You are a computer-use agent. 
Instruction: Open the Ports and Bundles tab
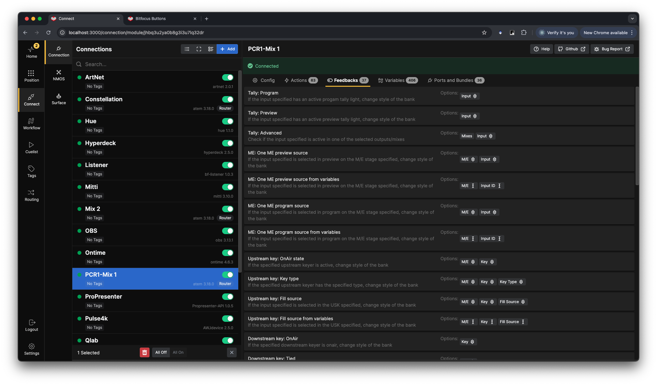(x=456, y=80)
